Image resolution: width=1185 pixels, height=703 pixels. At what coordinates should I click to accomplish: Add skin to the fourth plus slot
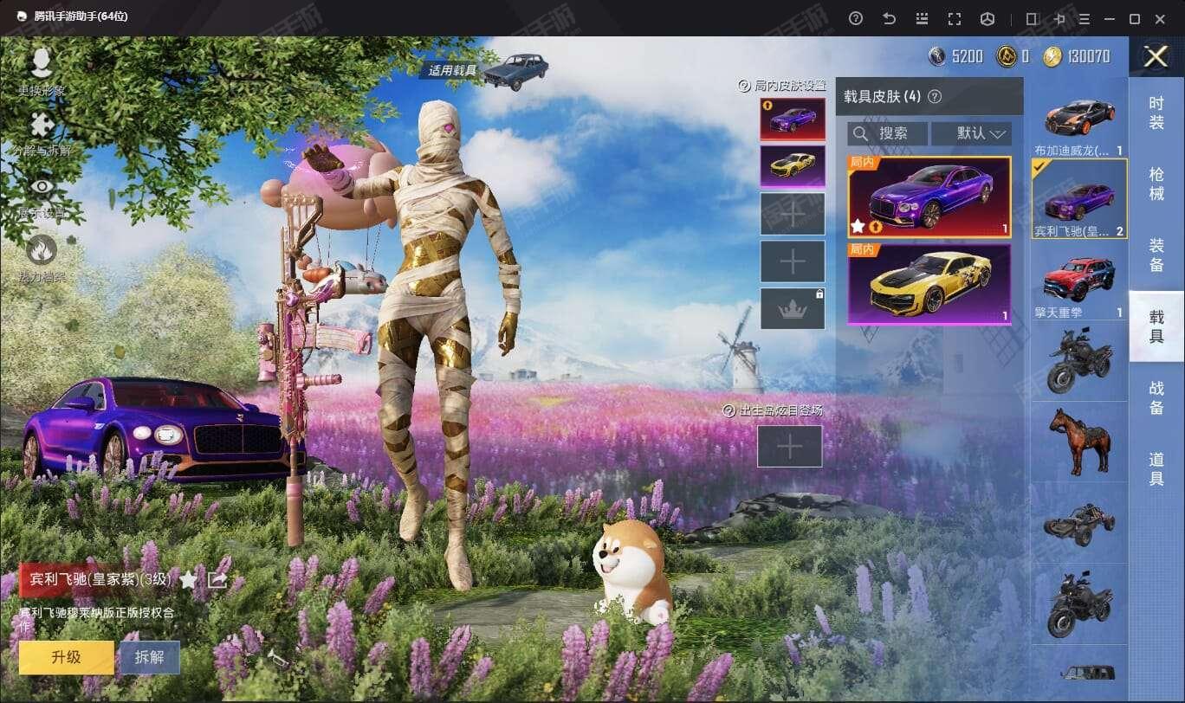(793, 261)
